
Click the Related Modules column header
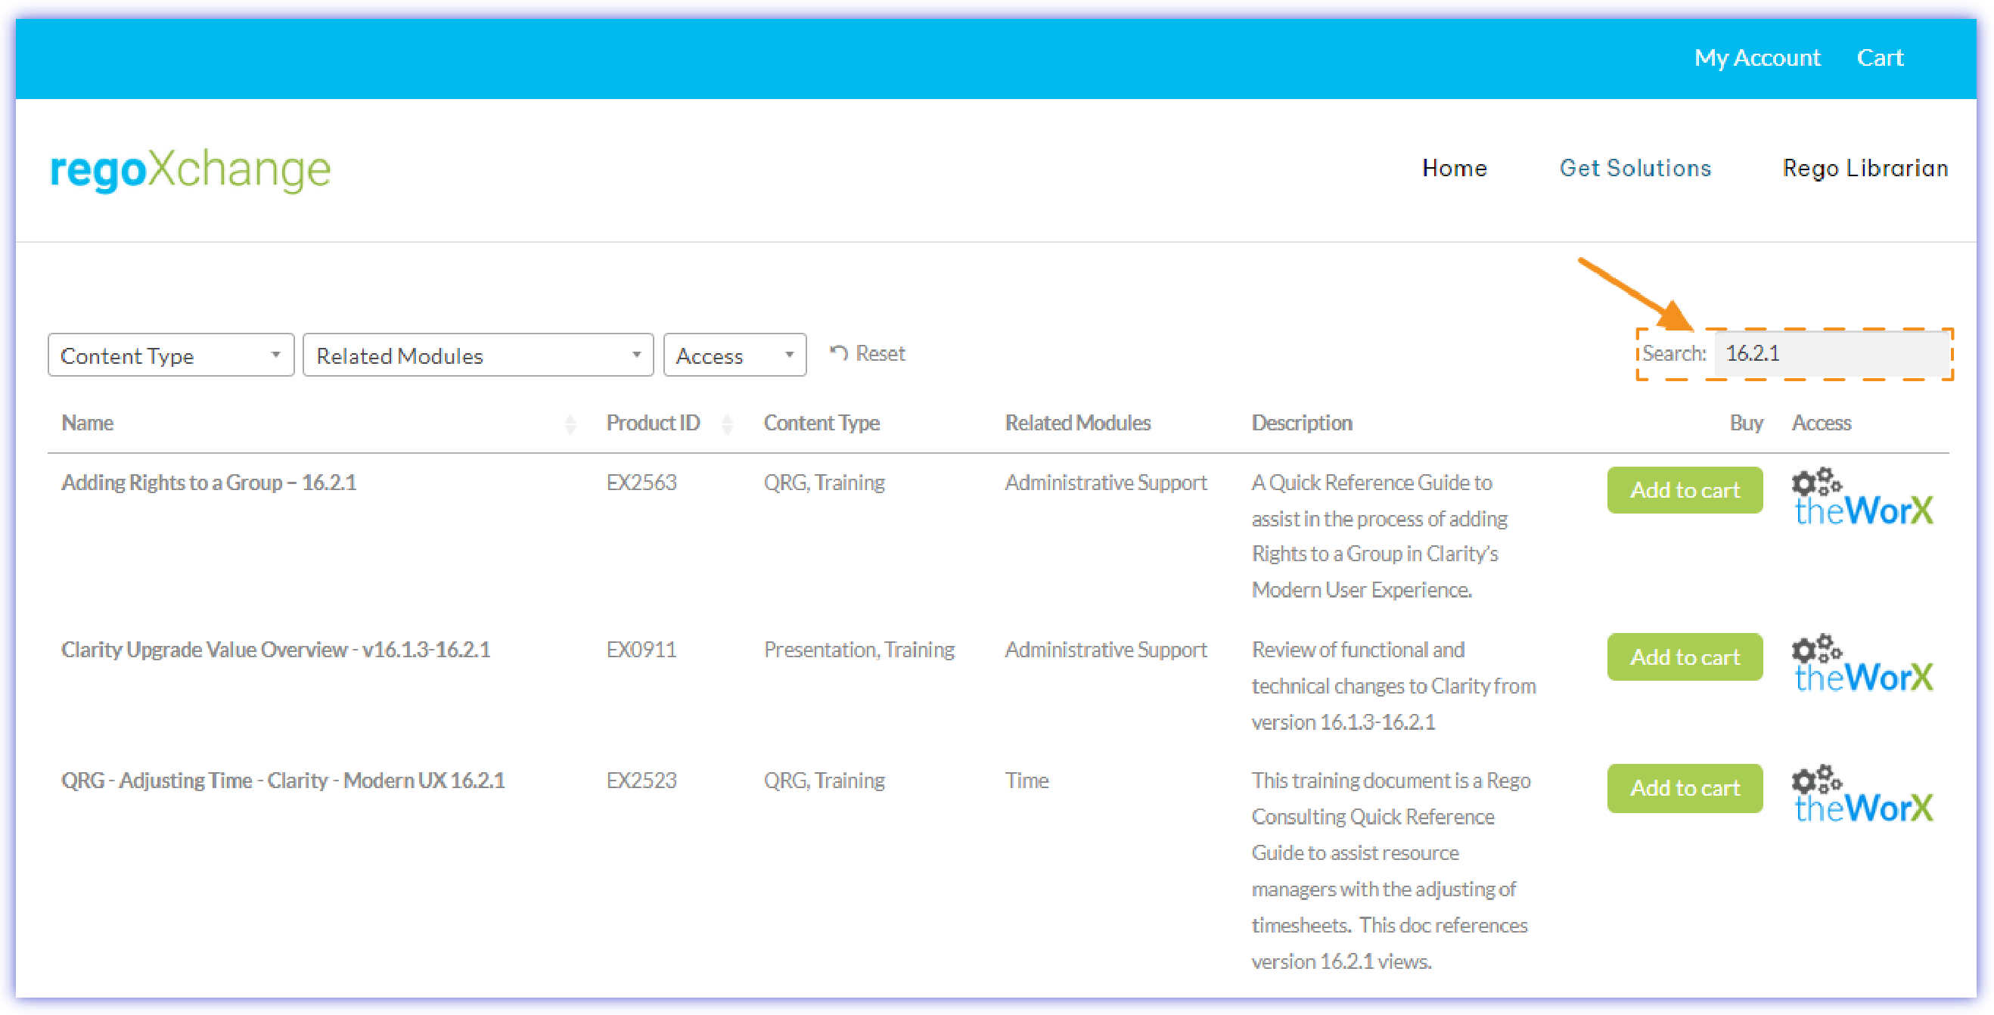pyautogui.click(x=1077, y=424)
